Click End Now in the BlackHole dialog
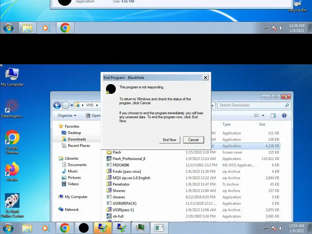Viewport: 312px width, 234px height. click(169, 140)
